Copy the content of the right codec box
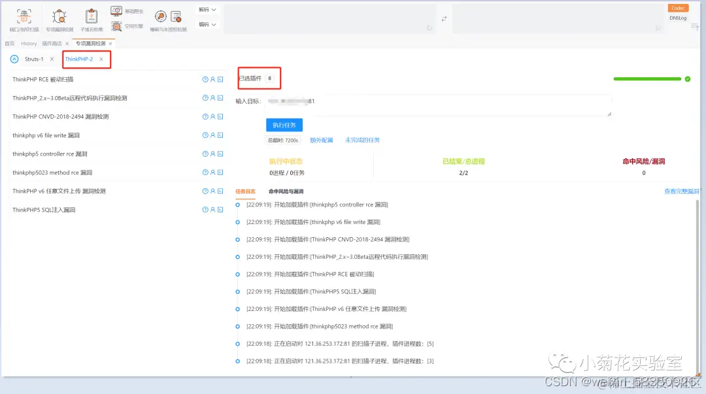 click(658, 28)
